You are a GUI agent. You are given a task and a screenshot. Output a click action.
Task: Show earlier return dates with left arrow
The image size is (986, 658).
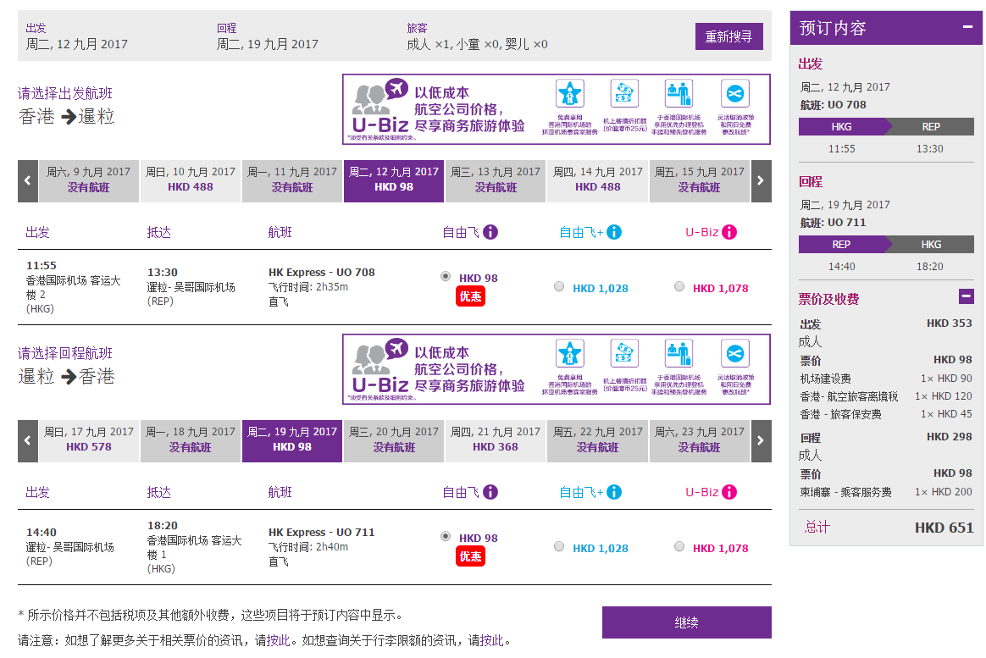tap(28, 441)
